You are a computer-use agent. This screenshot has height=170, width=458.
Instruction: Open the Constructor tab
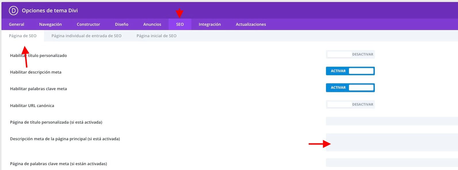tap(88, 24)
